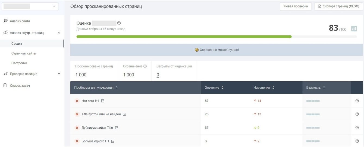This screenshot has height=147, width=364.
Task: Go to Настройки in the sidebar
Action: point(19,63)
